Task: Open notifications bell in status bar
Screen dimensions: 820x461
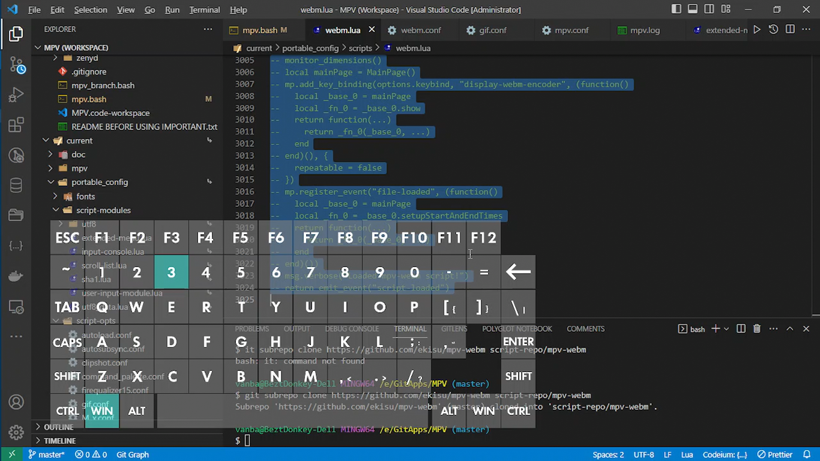Action: coord(808,454)
